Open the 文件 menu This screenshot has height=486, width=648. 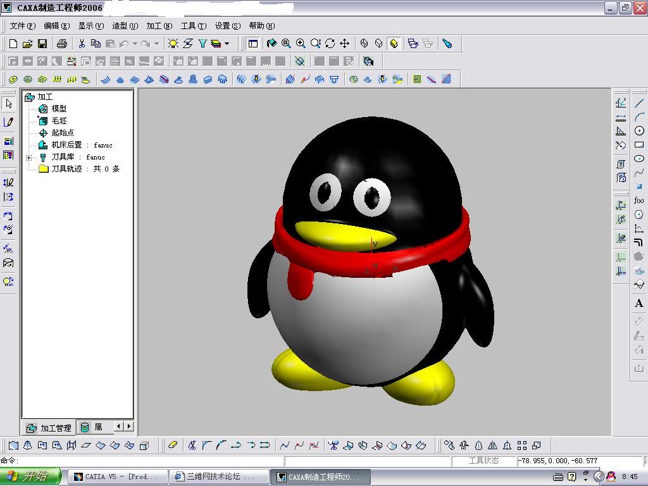click(22, 25)
